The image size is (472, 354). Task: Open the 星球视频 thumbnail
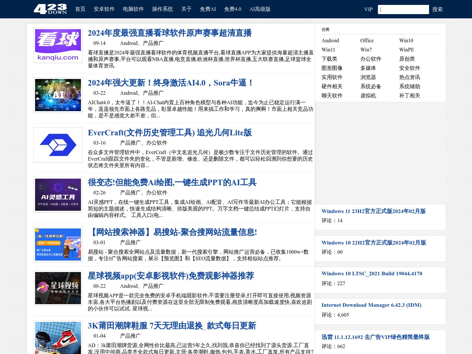[58, 288]
